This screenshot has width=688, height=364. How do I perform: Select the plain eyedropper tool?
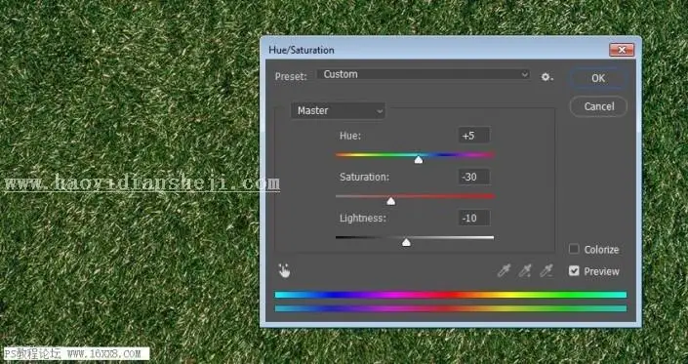click(504, 270)
